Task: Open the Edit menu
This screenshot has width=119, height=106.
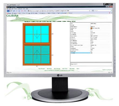Action: click(10, 9)
